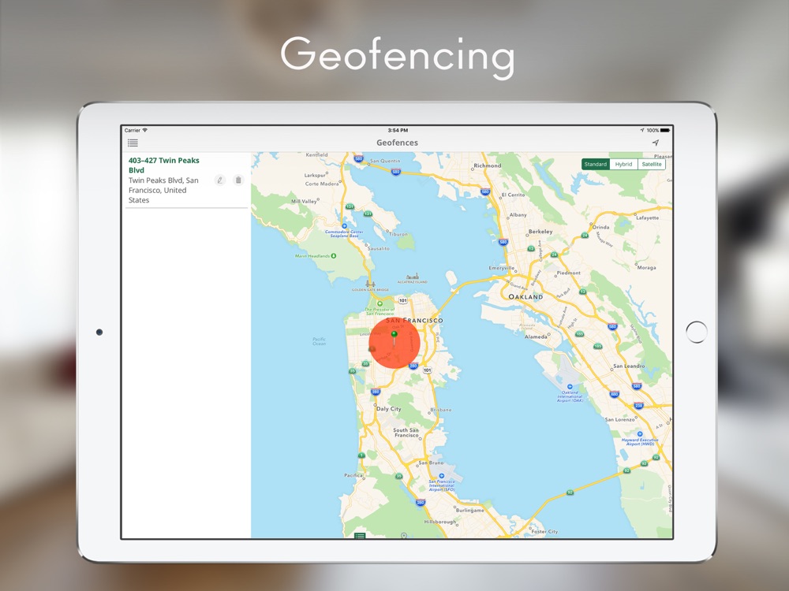Tap Oakland International Airport marker
This screenshot has height=591, width=789.
tap(570, 386)
